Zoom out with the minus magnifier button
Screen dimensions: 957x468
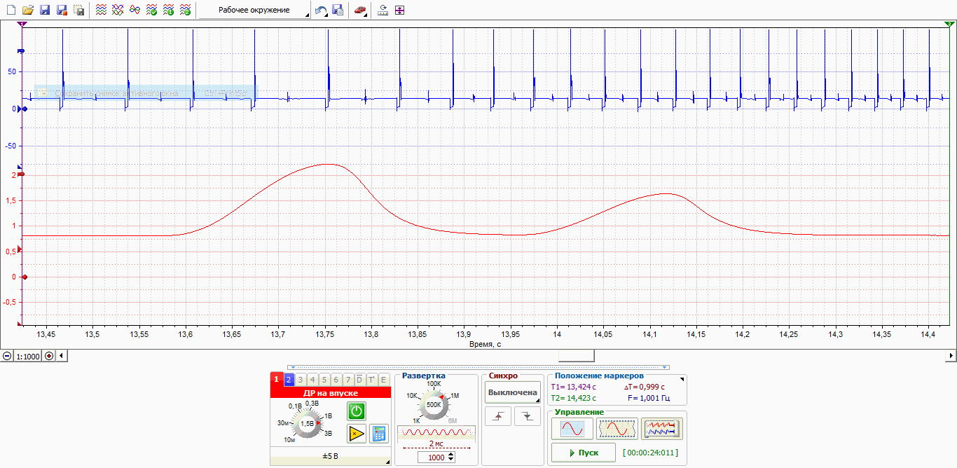point(6,355)
